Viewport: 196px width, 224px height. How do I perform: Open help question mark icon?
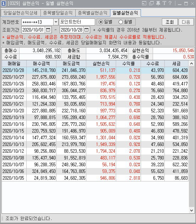coord(170,3)
